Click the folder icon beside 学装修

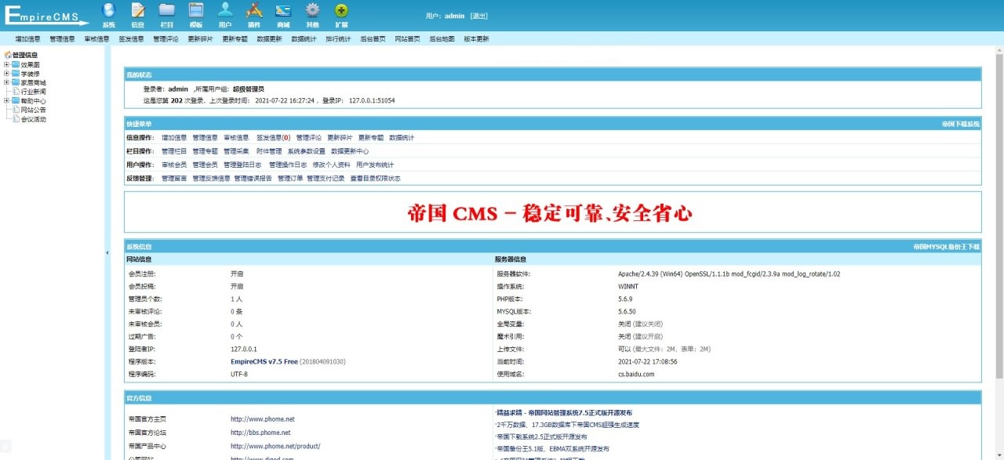16,74
